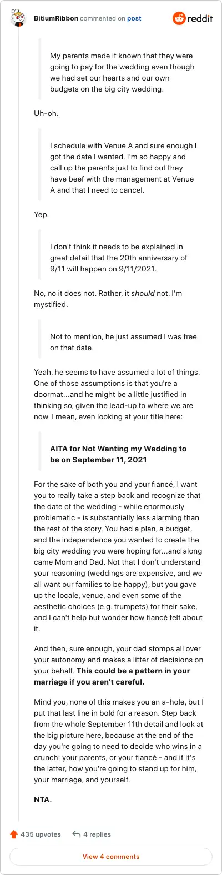
Task: Click the orange upvote arrow icon
Action: (14, 834)
